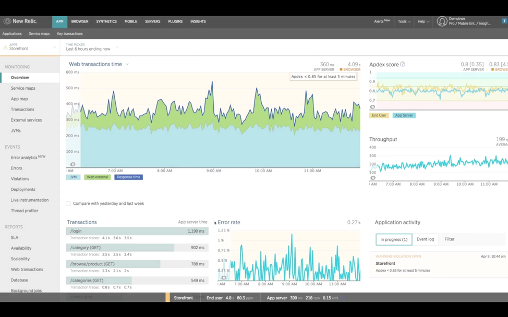Screen dimensions: 508x317
Task: Enable Compare with yesterday and last week
Action: pyautogui.click(x=68, y=204)
